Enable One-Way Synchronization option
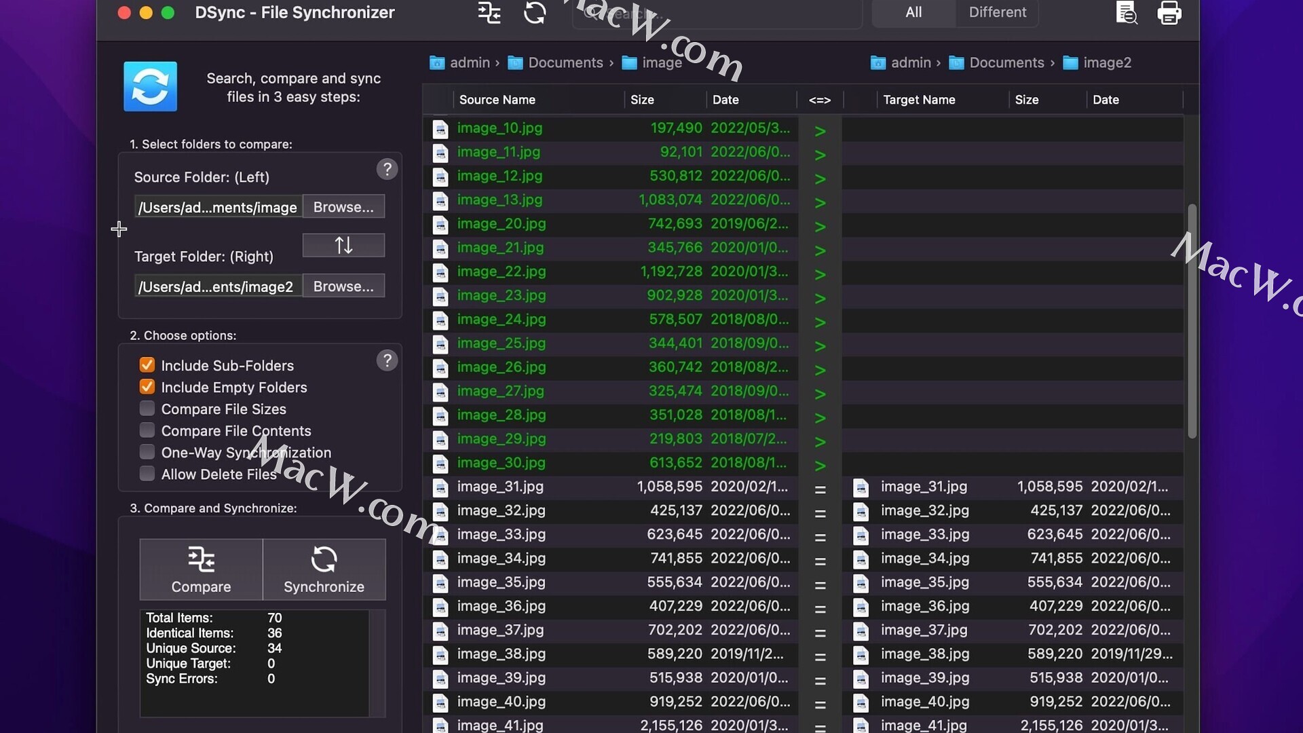The width and height of the screenshot is (1303, 733). [147, 452]
